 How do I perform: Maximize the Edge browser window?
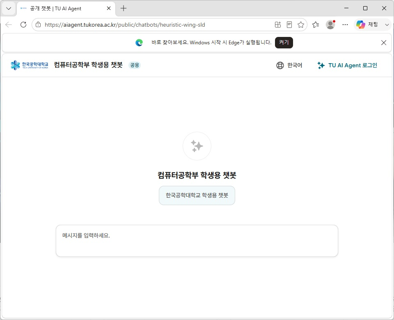click(365, 8)
